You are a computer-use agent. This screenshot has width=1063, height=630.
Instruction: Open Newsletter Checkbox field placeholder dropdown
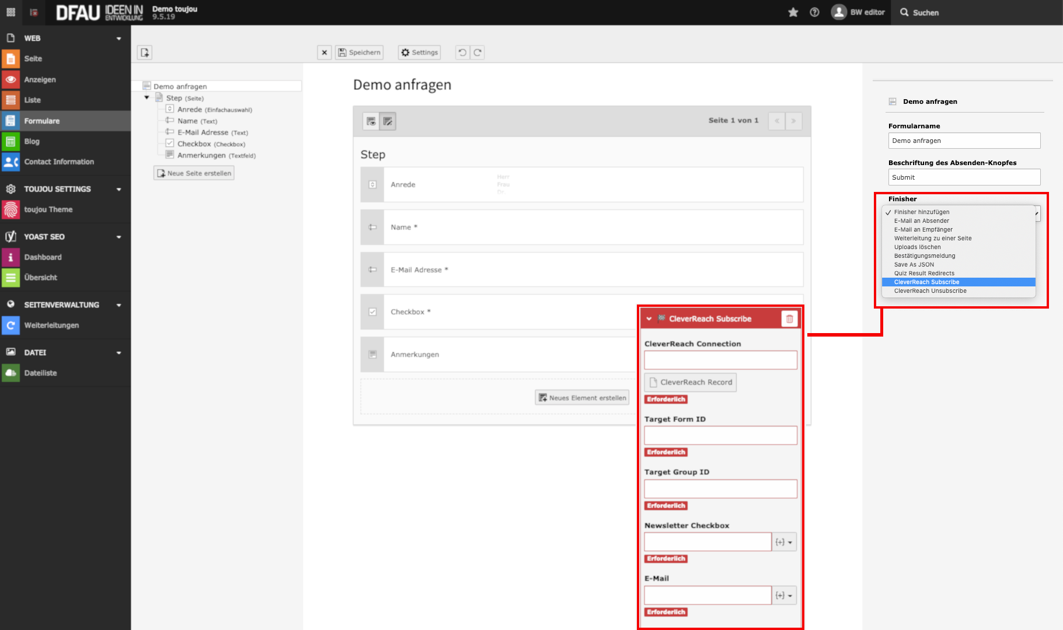pyautogui.click(x=784, y=542)
